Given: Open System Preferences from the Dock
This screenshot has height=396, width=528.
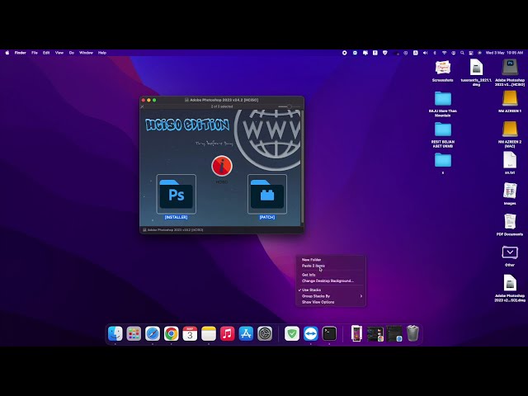Looking at the screenshot, I should 265,333.
